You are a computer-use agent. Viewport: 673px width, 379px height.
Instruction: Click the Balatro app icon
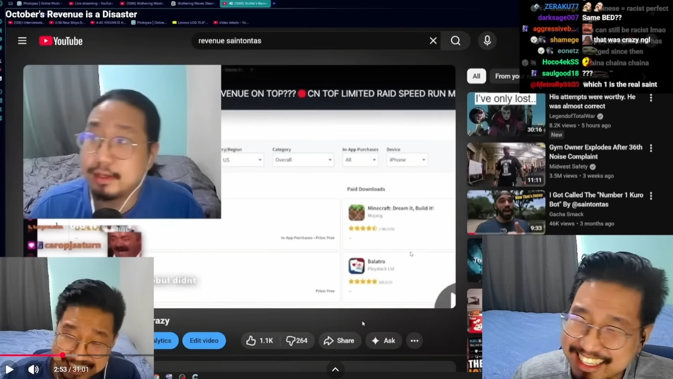click(x=357, y=266)
